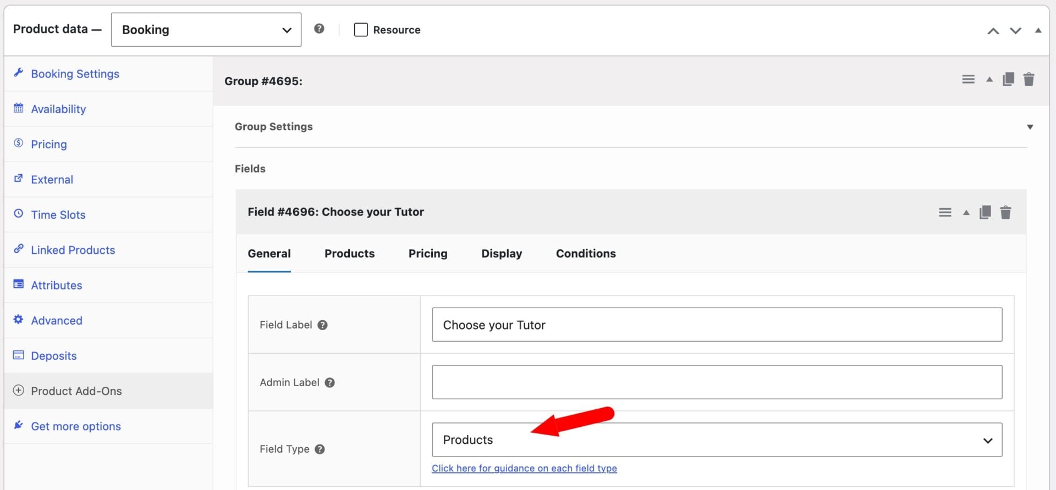The width and height of the screenshot is (1056, 490).
Task: Open the Deposits section
Action: coord(54,355)
